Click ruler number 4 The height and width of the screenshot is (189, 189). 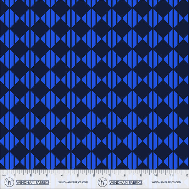62,175
